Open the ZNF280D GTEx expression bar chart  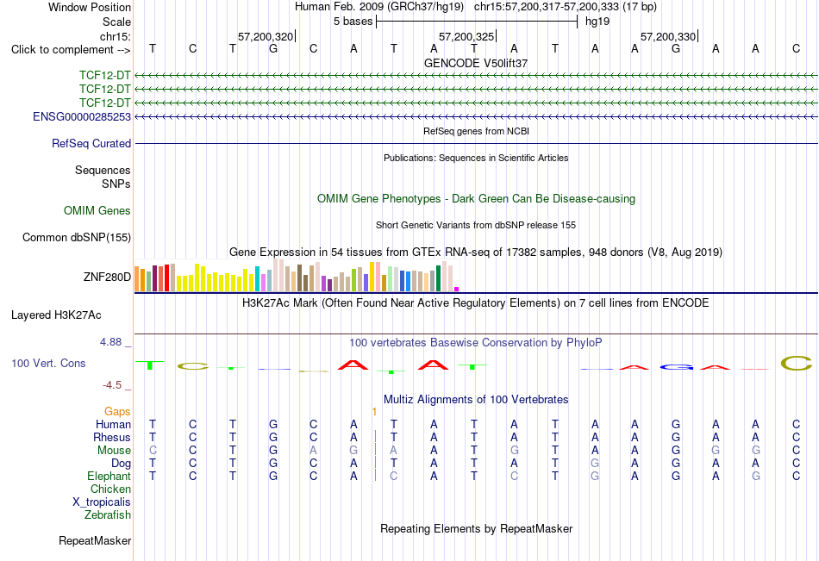coord(297,275)
